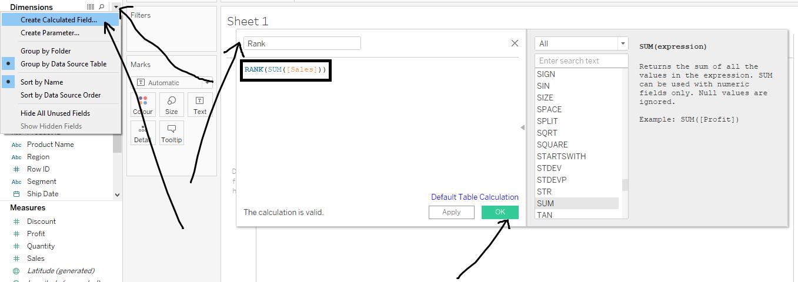Click the Detail marks card button

(x=142, y=133)
